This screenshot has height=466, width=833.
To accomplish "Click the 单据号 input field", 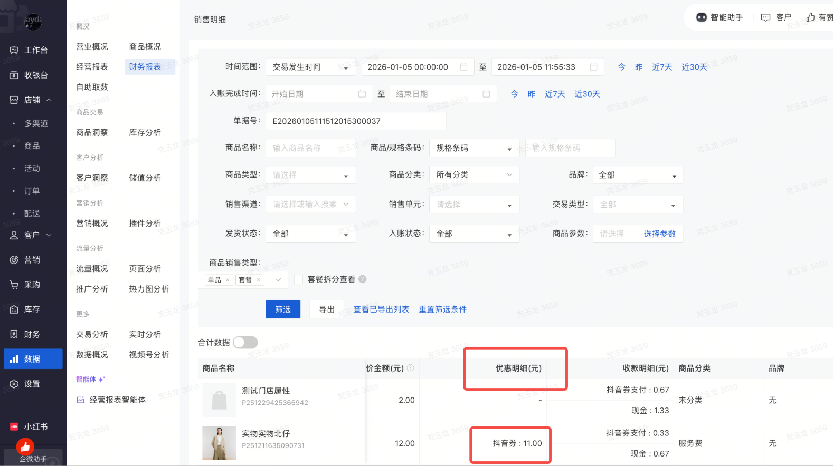I will click(355, 121).
